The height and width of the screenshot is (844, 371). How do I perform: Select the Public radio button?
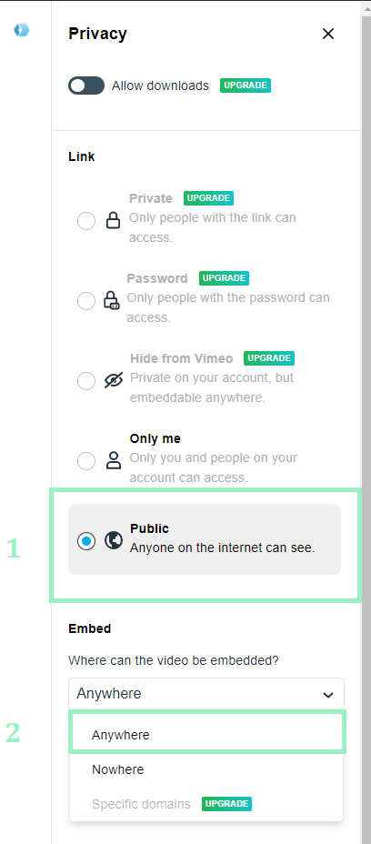click(86, 540)
